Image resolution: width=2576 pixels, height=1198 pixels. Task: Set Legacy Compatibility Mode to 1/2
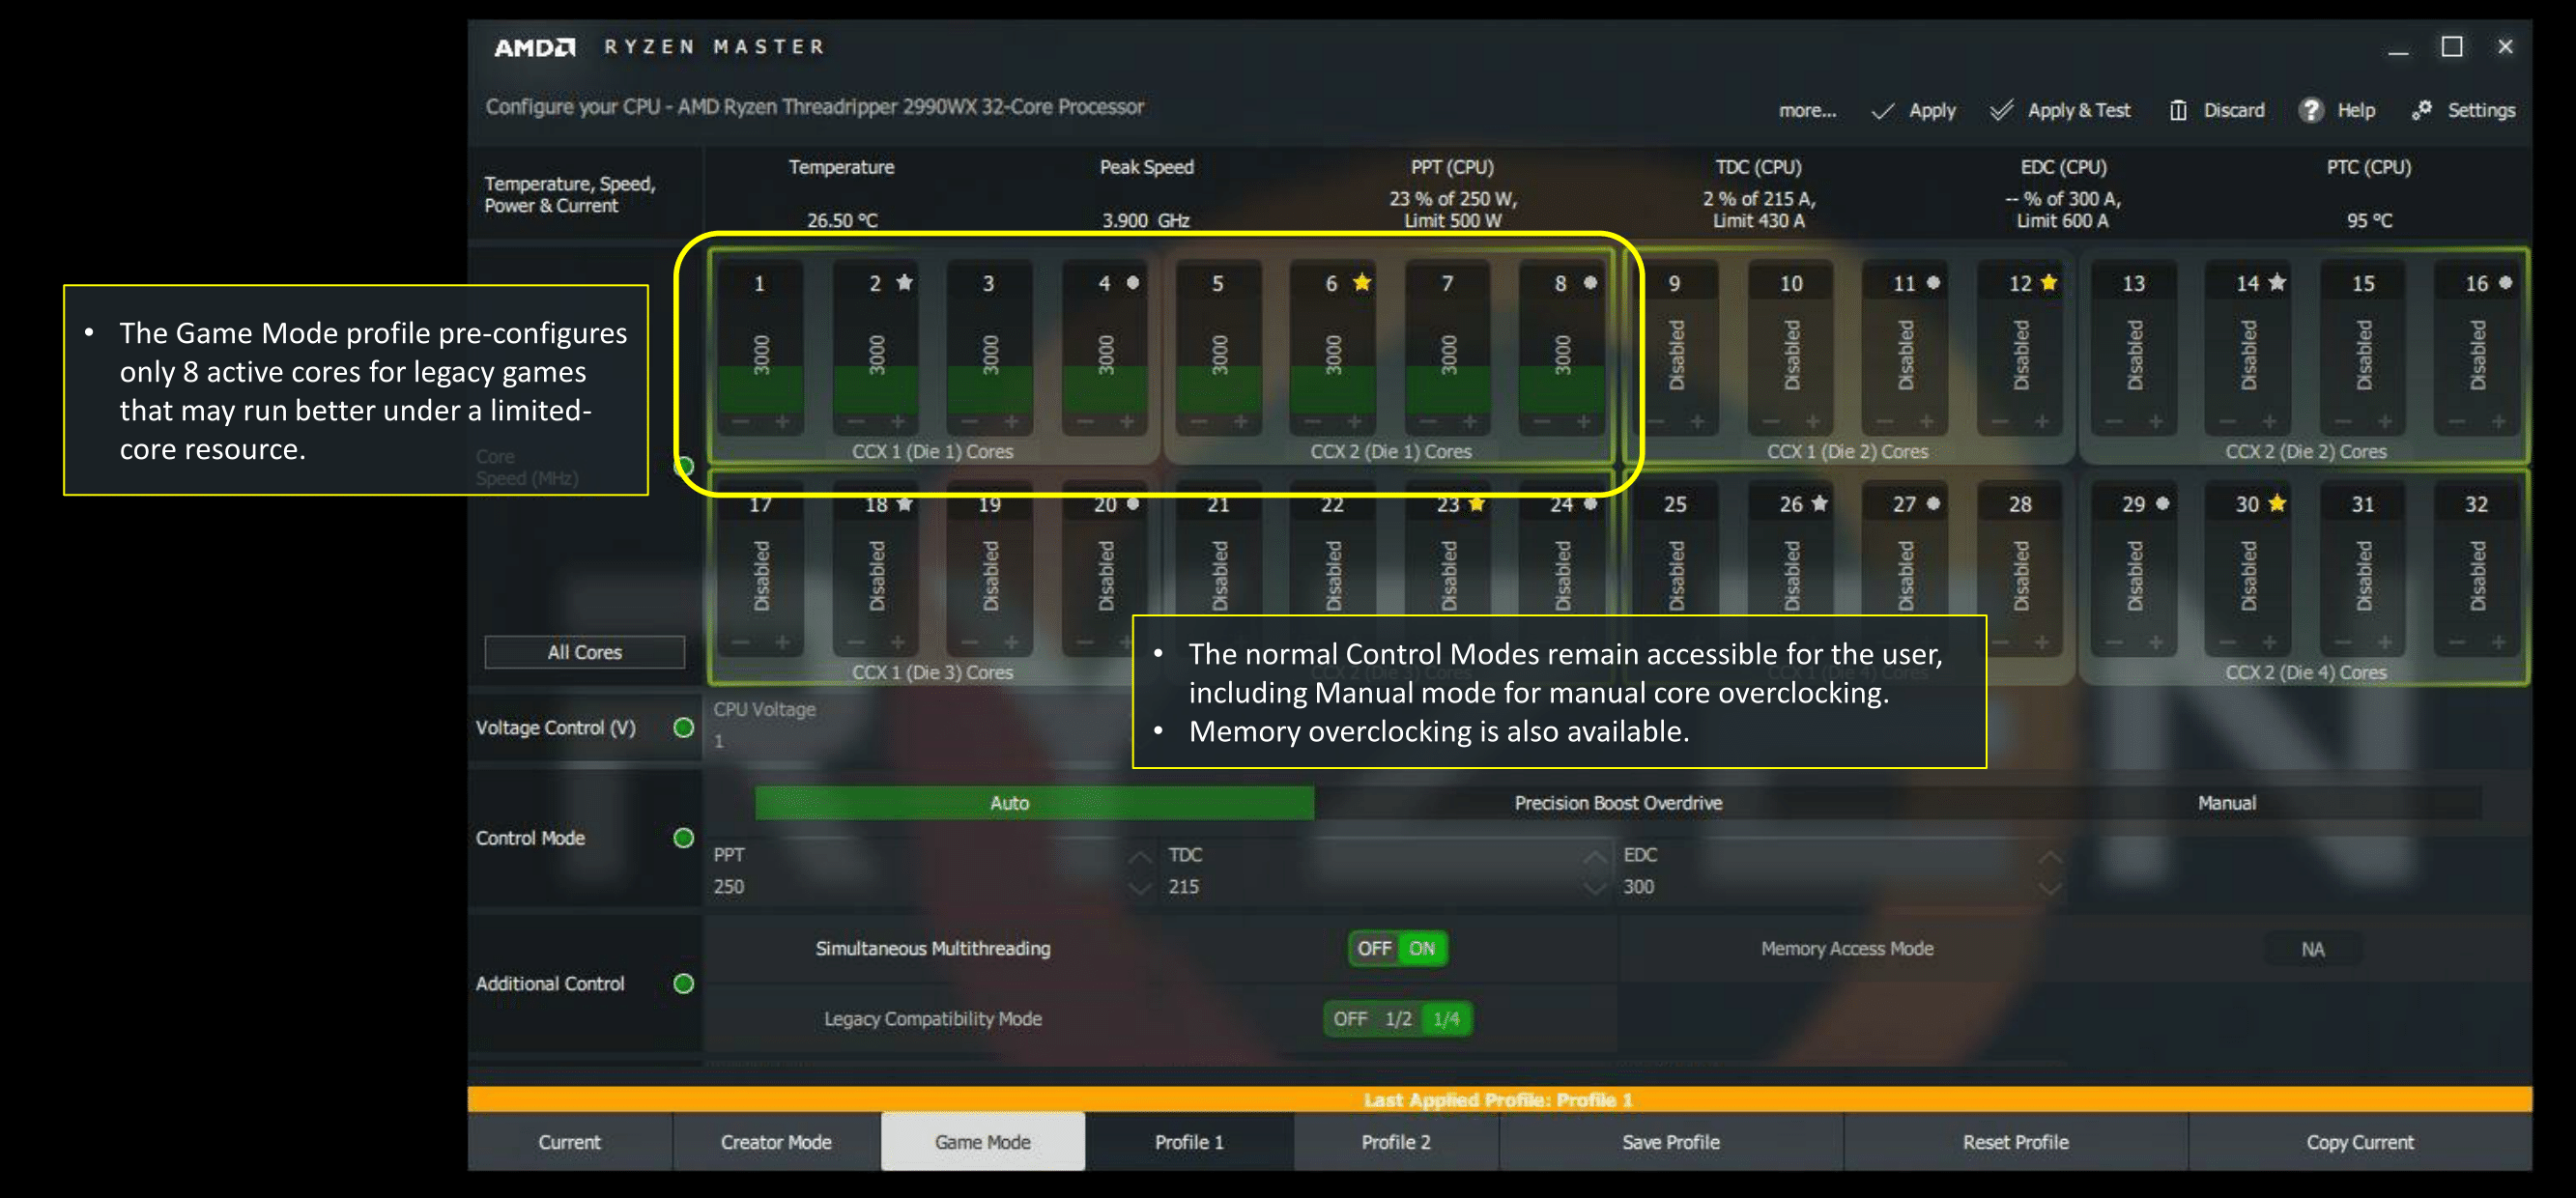(1398, 1019)
